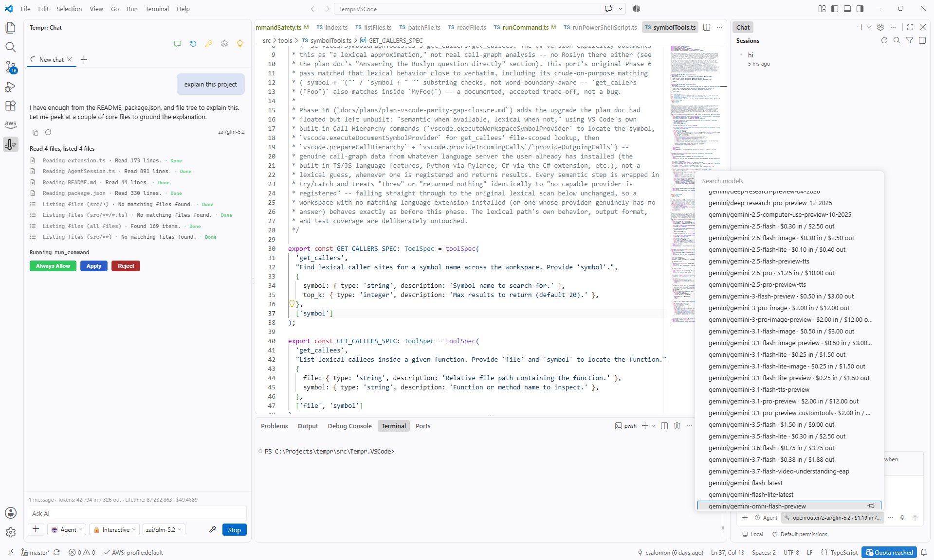Open notifications bell in status bar
The image size is (934, 560).
[x=924, y=552]
